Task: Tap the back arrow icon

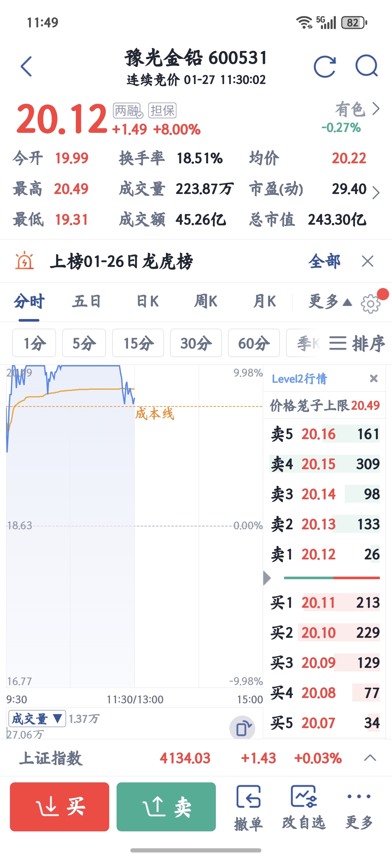Action: tap(26, 67)
